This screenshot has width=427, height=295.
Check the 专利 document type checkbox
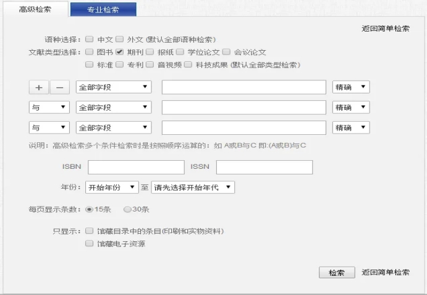119,65
